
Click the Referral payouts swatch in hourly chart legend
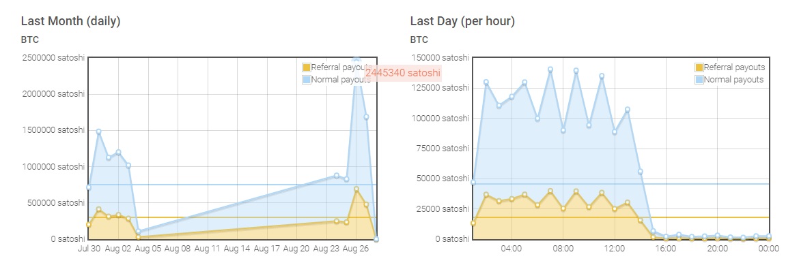pos(699,67)
